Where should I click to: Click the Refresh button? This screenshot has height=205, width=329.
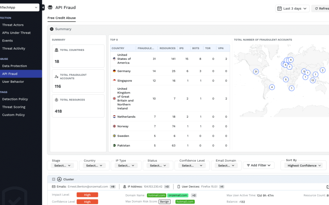tap(321, 8)
